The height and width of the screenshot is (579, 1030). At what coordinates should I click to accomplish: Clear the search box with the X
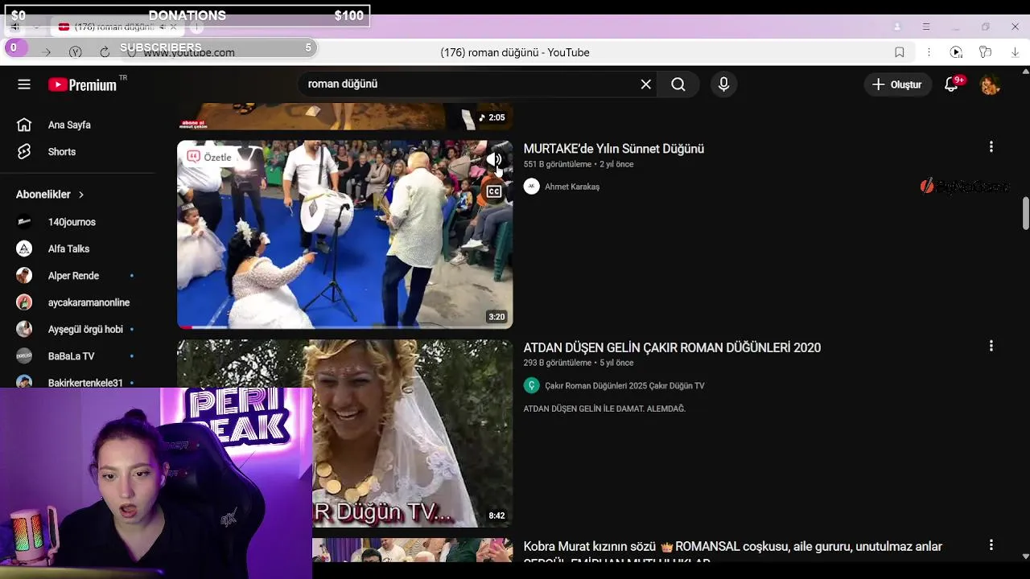tap(645, 84)
